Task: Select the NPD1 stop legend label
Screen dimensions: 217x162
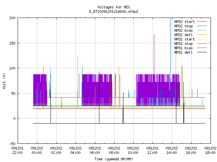Action: [x=183, y=44]
